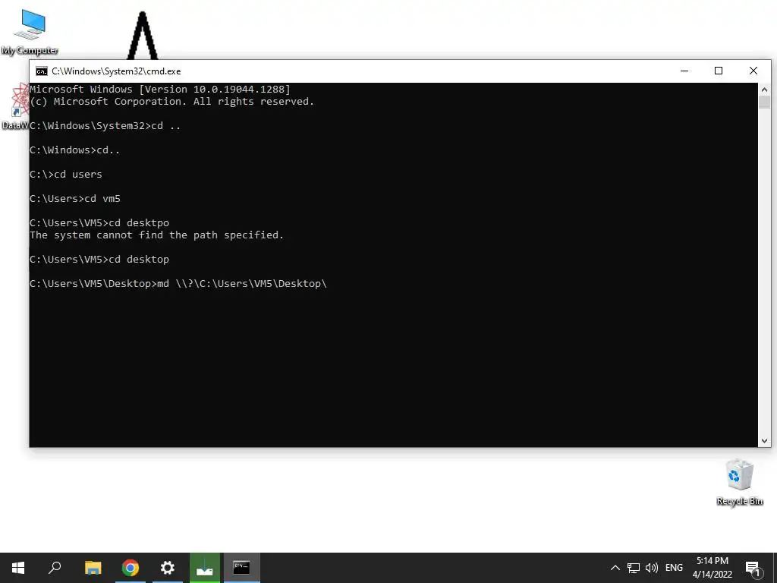Click the 'C:\Windows\System32>cd ..' line
This screenshot has width=777, height=583.
click(105, 126)
